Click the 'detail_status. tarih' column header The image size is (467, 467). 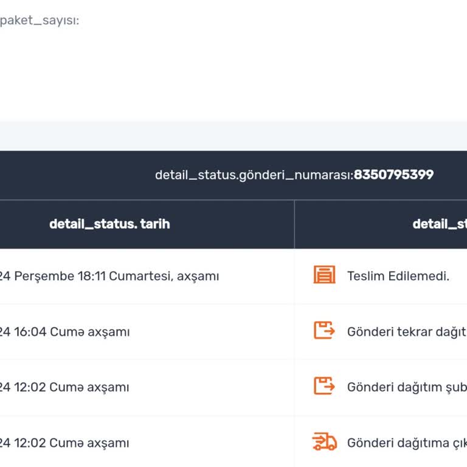tap(109, 224)
